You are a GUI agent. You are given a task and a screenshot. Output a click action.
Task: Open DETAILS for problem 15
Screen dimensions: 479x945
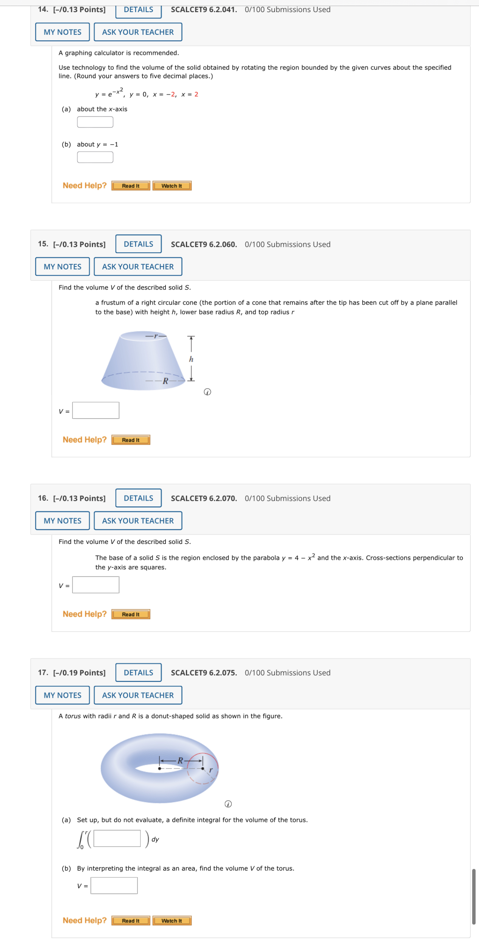pyautogui.click(x=138, y=244)
